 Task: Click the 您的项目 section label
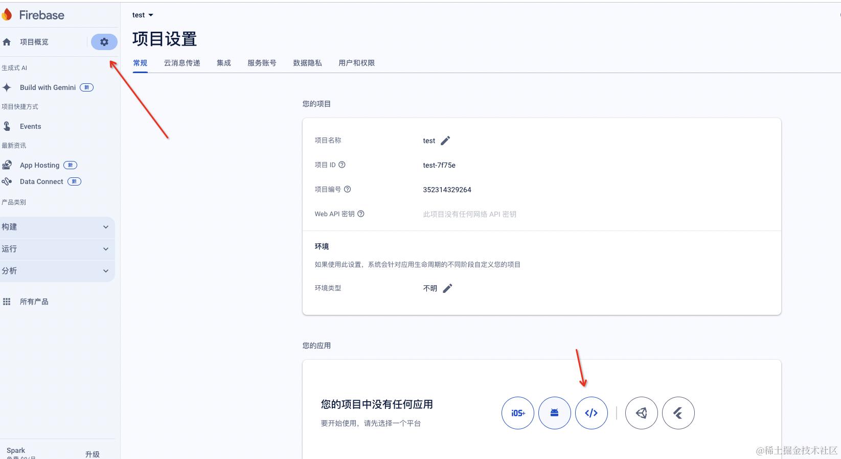pyautogui.click(x=316, y=104)
